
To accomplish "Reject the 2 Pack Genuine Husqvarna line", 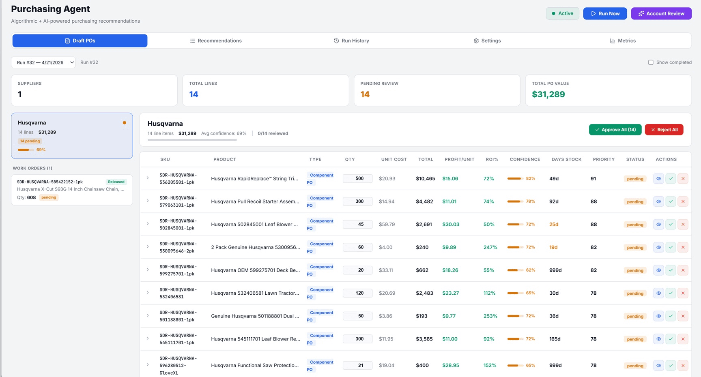I will pyautogui.click(x=683, y=247).
